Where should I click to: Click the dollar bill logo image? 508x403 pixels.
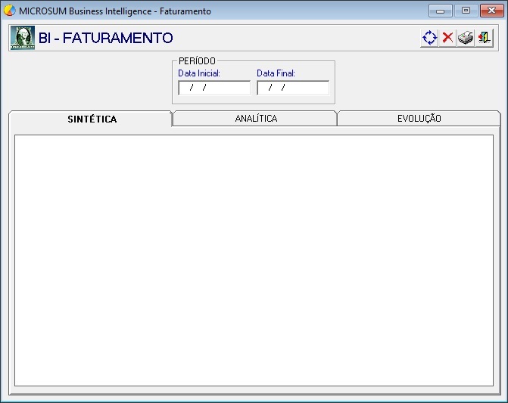[23, 38]
